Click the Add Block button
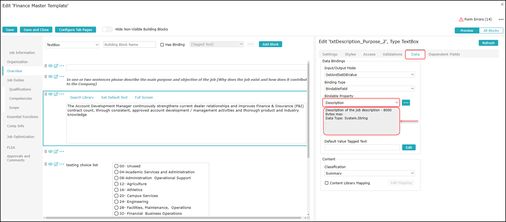This screenshot has width=506, height=222. coord(270,44)
